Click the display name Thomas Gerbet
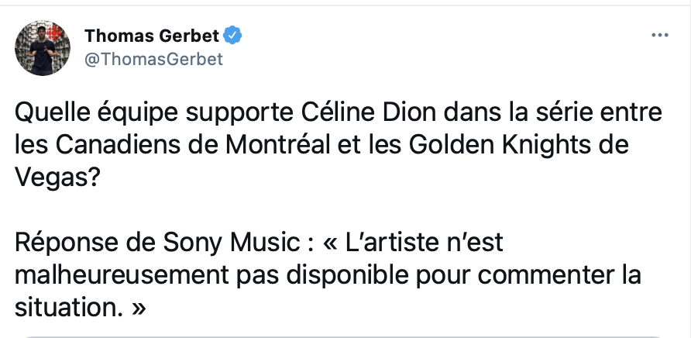Image resolution: width=691 pixels, height=338 pixels. (x=151, y=35)
